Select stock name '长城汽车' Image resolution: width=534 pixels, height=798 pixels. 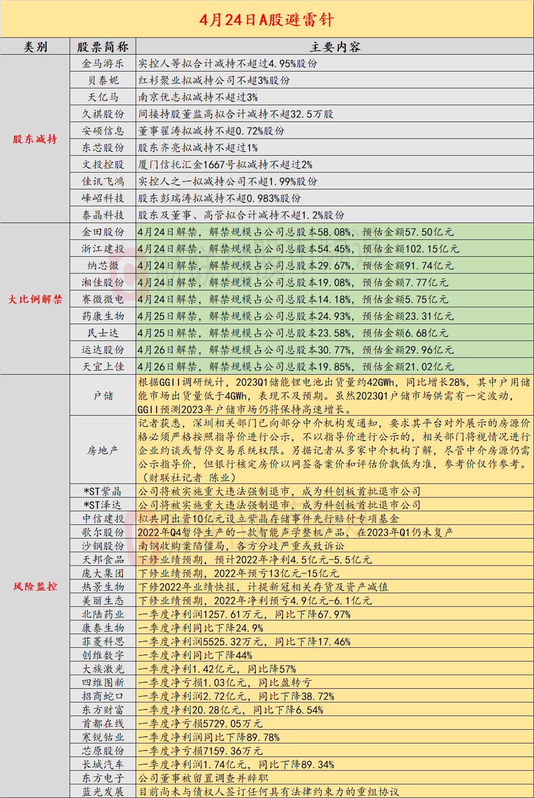coord(103,764)
